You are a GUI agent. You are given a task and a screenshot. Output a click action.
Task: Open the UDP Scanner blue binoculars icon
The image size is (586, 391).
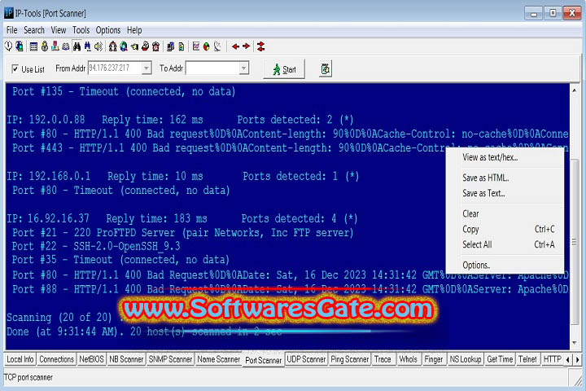click(x=87, y=46)
